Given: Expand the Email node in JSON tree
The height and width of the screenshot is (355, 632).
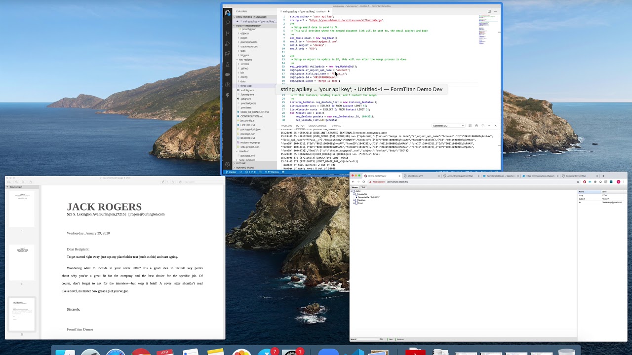Looking at the screenshot, I should (354, 203).
